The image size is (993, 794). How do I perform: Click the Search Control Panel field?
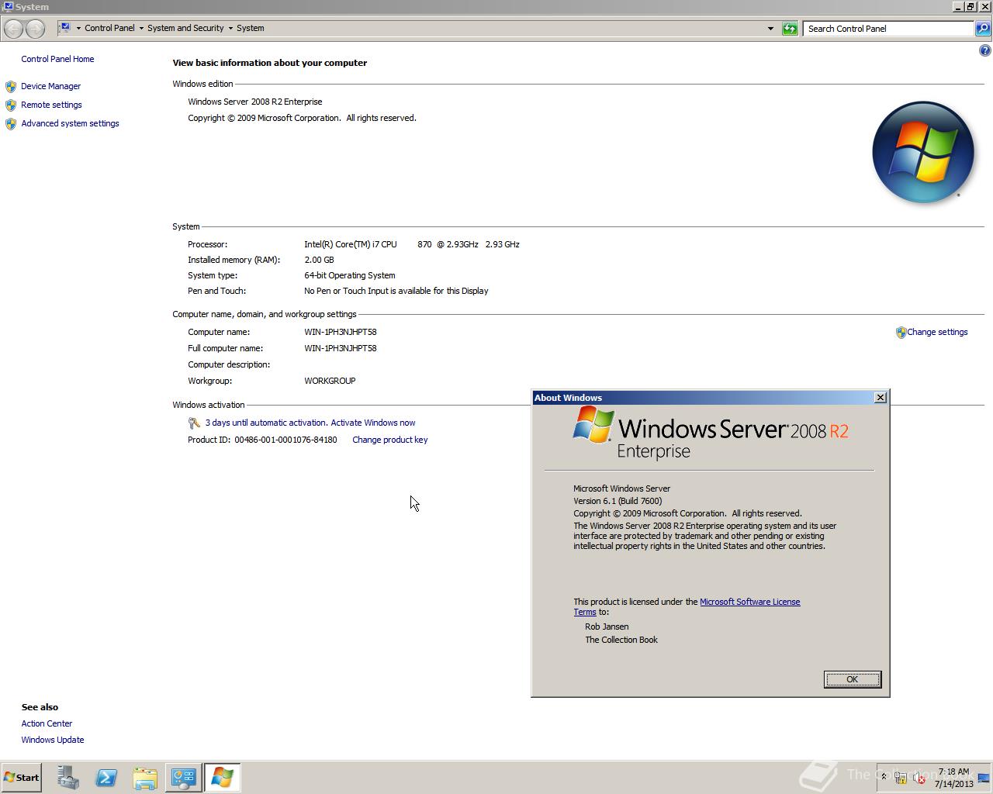pyautogui.click(x=888, y=29)
